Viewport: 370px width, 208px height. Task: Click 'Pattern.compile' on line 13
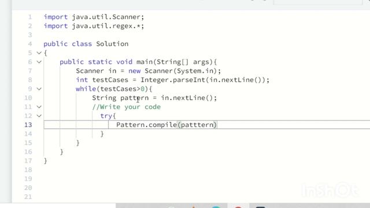(146, 125)
